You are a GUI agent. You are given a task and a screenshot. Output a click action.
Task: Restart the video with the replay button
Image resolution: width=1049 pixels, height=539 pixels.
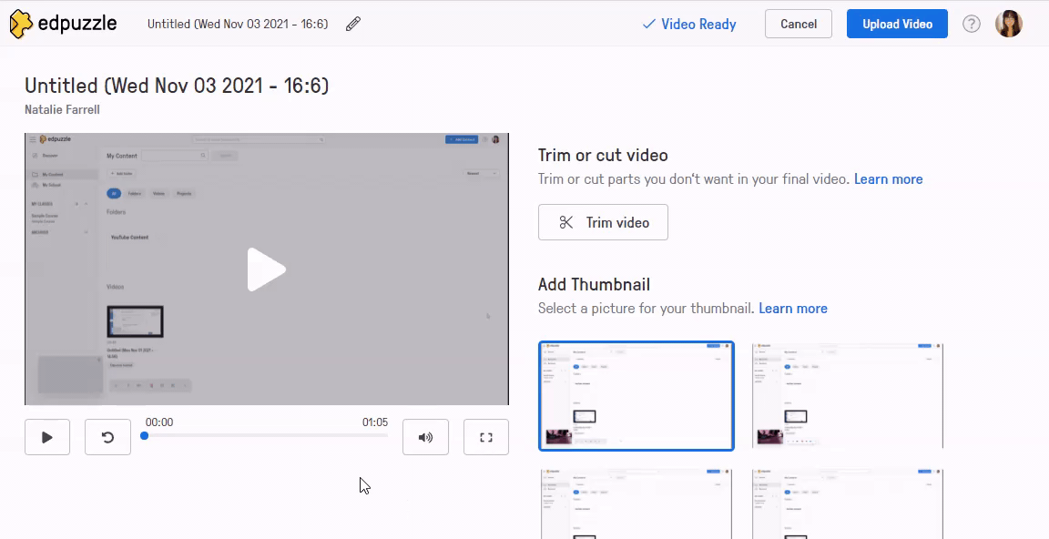107,437
